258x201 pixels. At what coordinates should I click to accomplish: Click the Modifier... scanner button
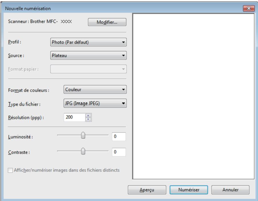coord(107,22)
